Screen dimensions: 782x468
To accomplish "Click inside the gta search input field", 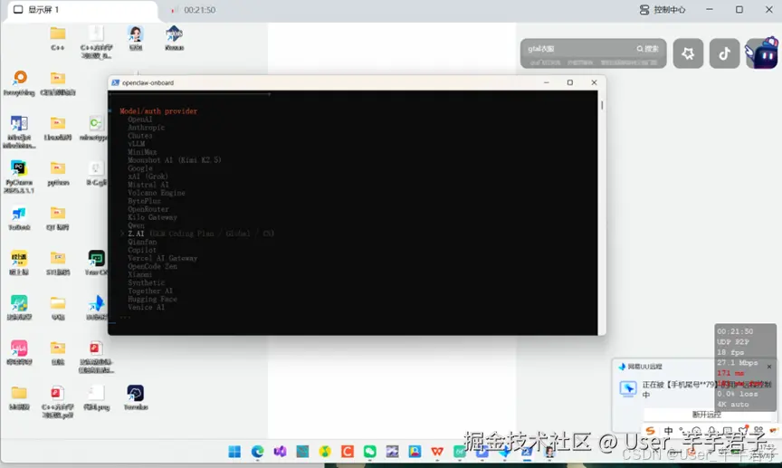I will point(578,49).
